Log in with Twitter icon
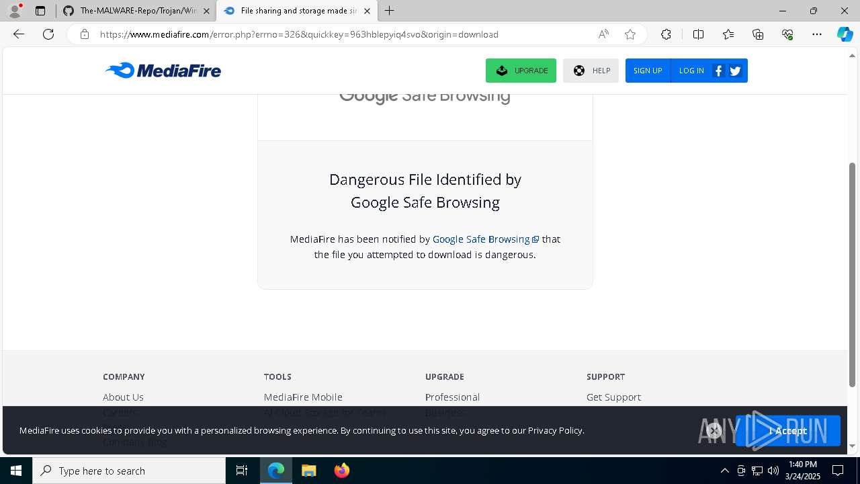Viewport: 860px width, 484px height. click(x=735, y=71)
